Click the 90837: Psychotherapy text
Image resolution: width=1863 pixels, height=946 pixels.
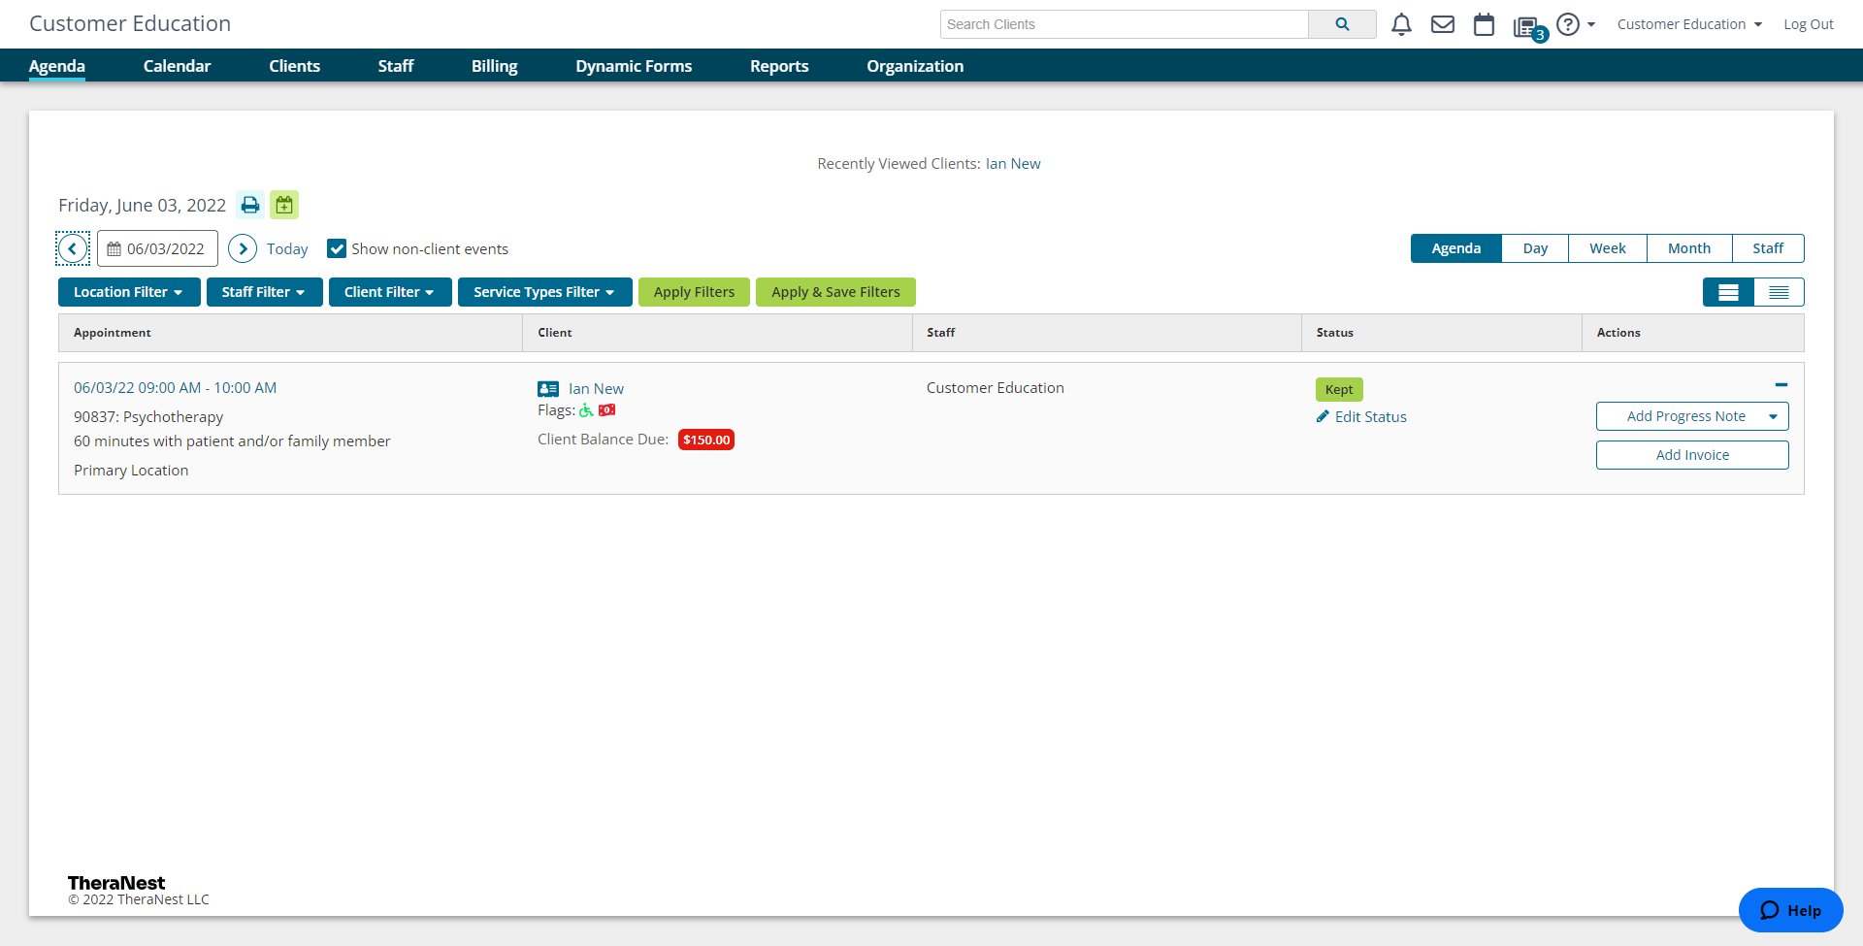pos(148,417)
